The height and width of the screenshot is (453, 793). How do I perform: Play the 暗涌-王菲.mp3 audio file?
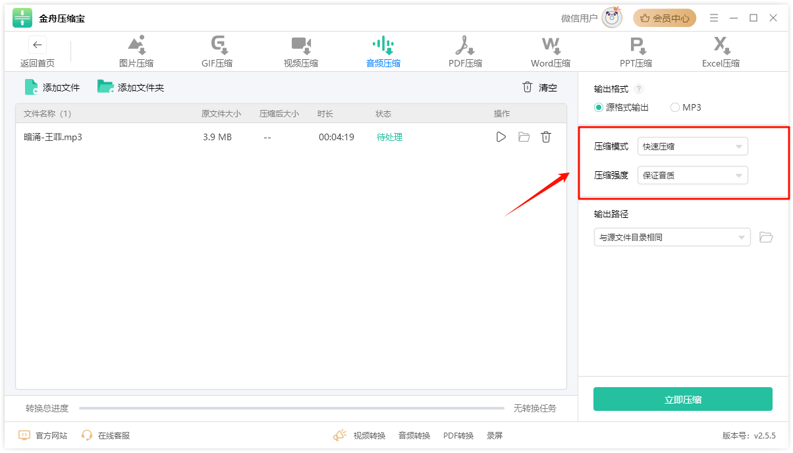click(x=501, y=137)
